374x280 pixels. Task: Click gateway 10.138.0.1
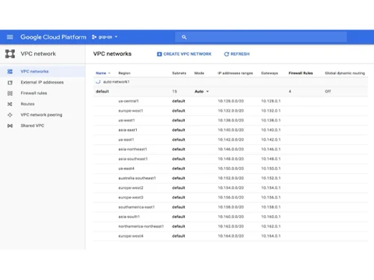tap(271, 120)
